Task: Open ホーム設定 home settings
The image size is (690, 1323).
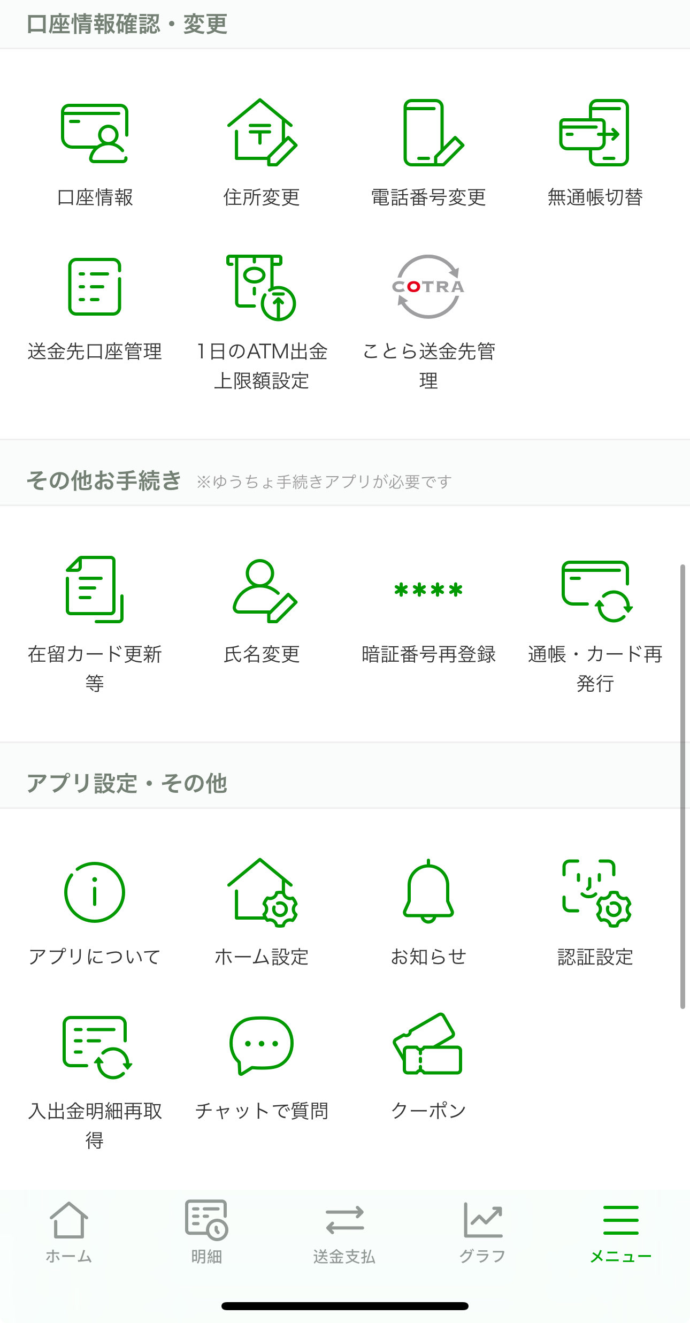Action: 262,892
